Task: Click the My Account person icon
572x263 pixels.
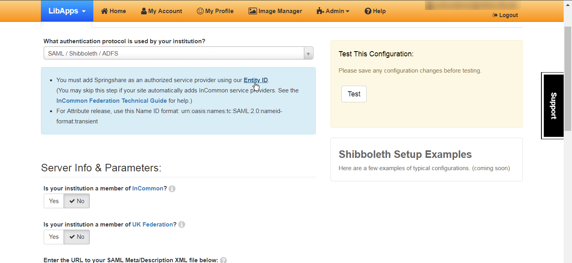Action: pos(144,11)
